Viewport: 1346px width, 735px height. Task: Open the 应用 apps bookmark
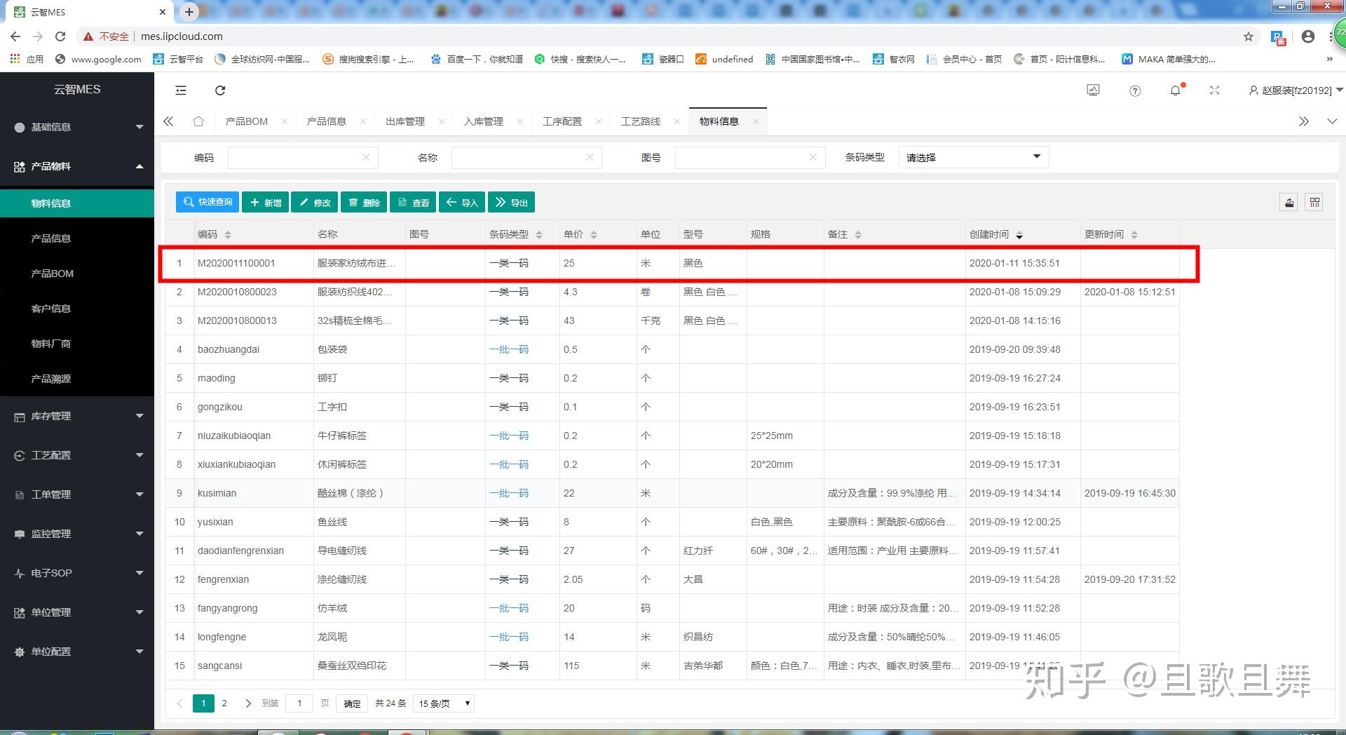point(27,59)
